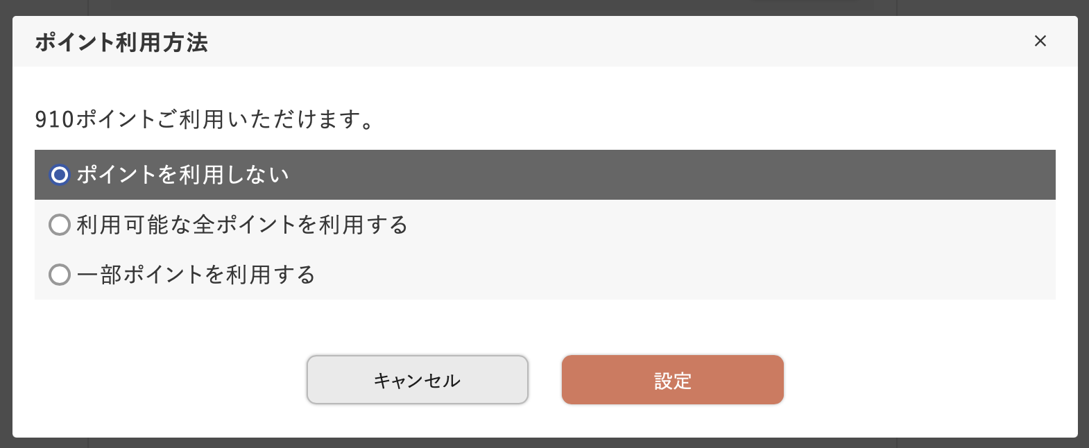Switch selection to partial point usage
1089x448 pixels.
point(59,275)
